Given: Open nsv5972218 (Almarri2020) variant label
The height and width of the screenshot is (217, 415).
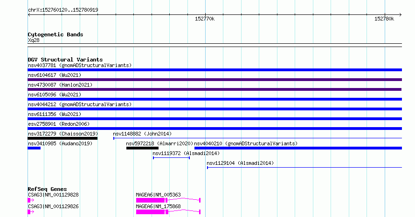Looking at the screenshot, I should pyautogui.click(x=159, y=143).
